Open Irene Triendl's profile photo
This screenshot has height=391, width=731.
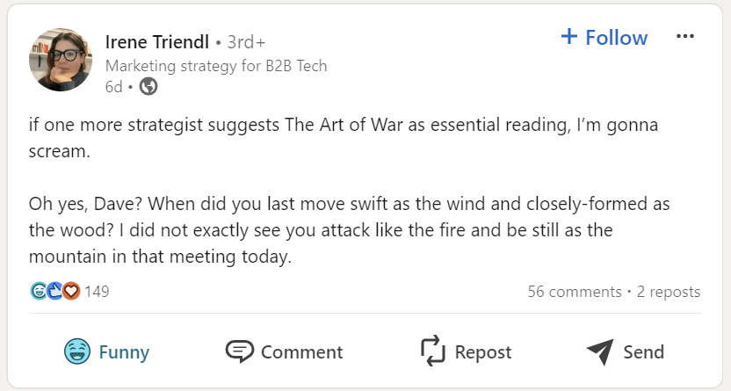tap(61, 60)
